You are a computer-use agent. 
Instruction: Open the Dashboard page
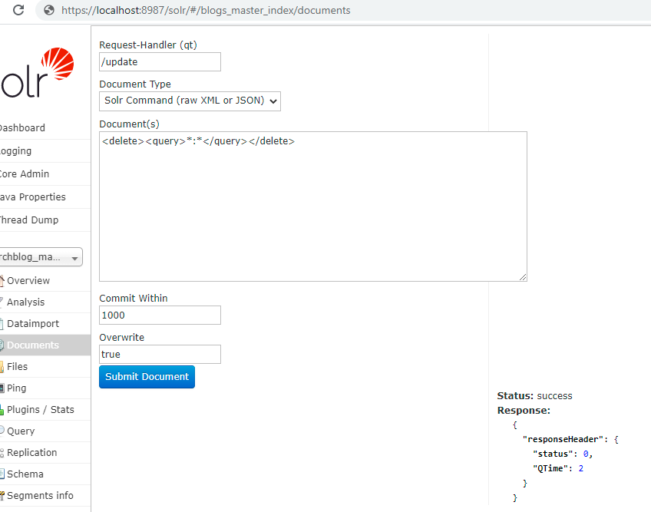click(22, 128)
